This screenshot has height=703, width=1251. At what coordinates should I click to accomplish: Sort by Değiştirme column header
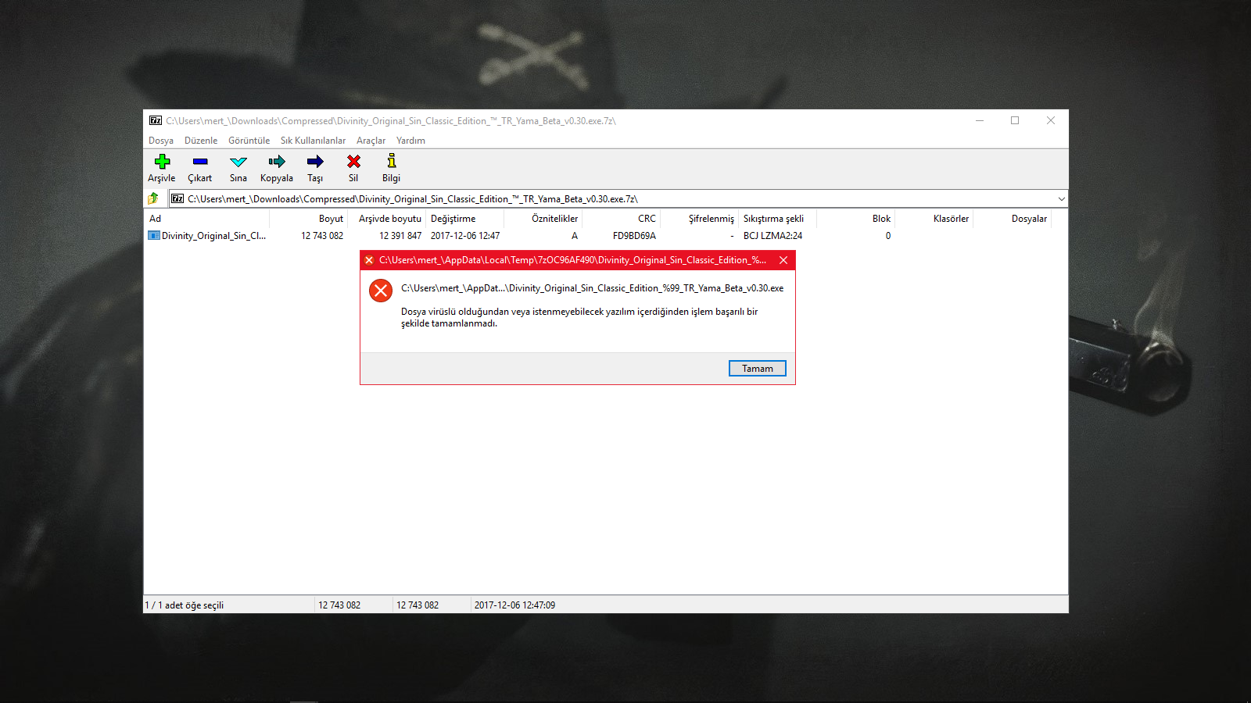[464, 219]
